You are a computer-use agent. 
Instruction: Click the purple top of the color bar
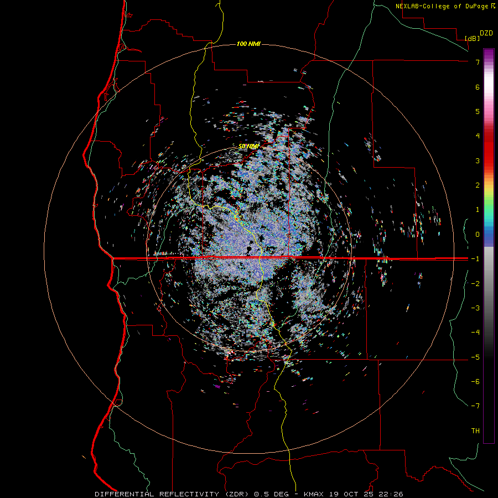489,54
